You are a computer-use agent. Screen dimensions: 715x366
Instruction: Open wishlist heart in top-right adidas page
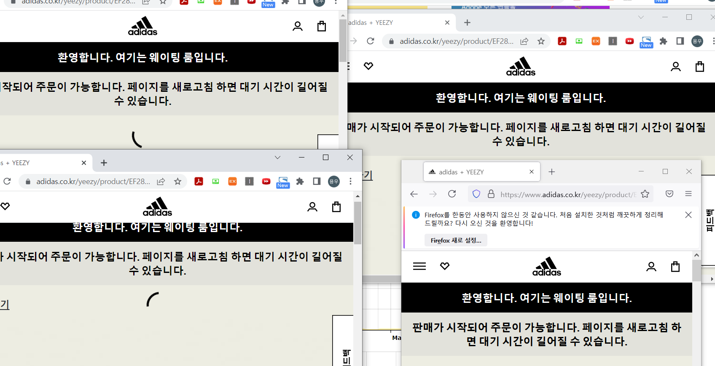368,66
